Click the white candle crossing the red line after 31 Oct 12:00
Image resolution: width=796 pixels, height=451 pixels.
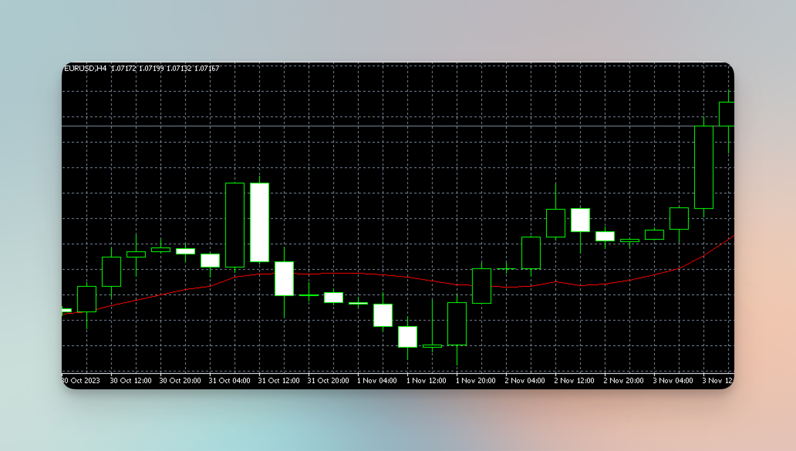pos(284,279)
